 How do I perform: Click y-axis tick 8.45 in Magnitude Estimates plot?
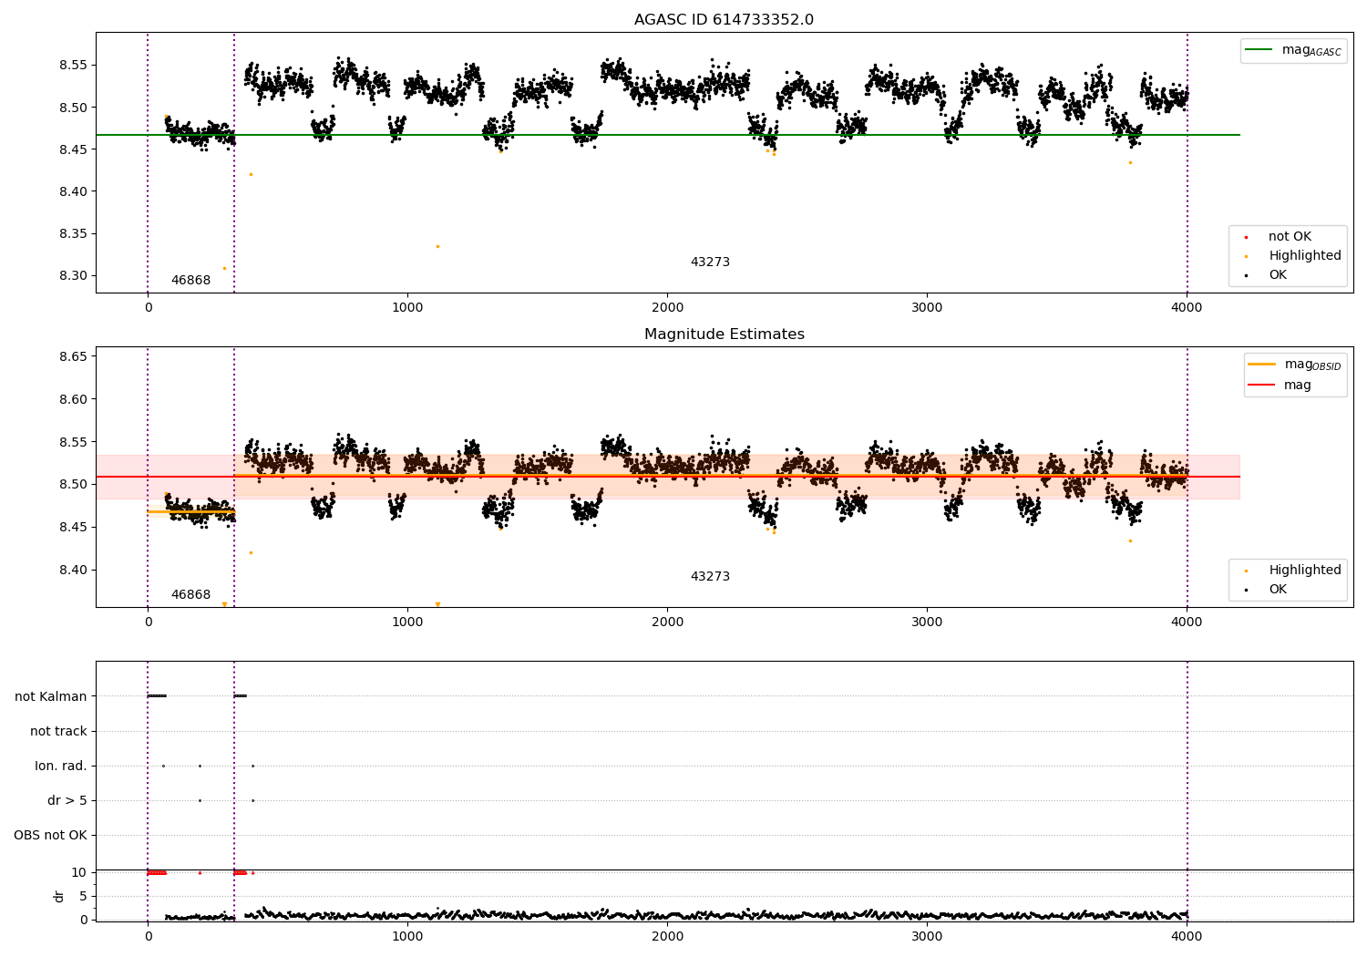pyautogui.click(x=73, y=528)
